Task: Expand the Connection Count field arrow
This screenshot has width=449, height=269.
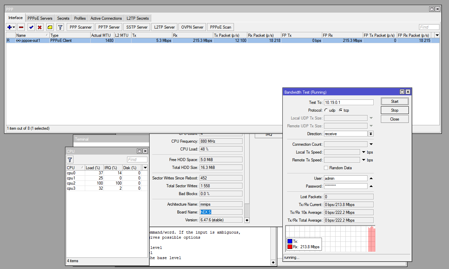Action: tap(371, 144)
